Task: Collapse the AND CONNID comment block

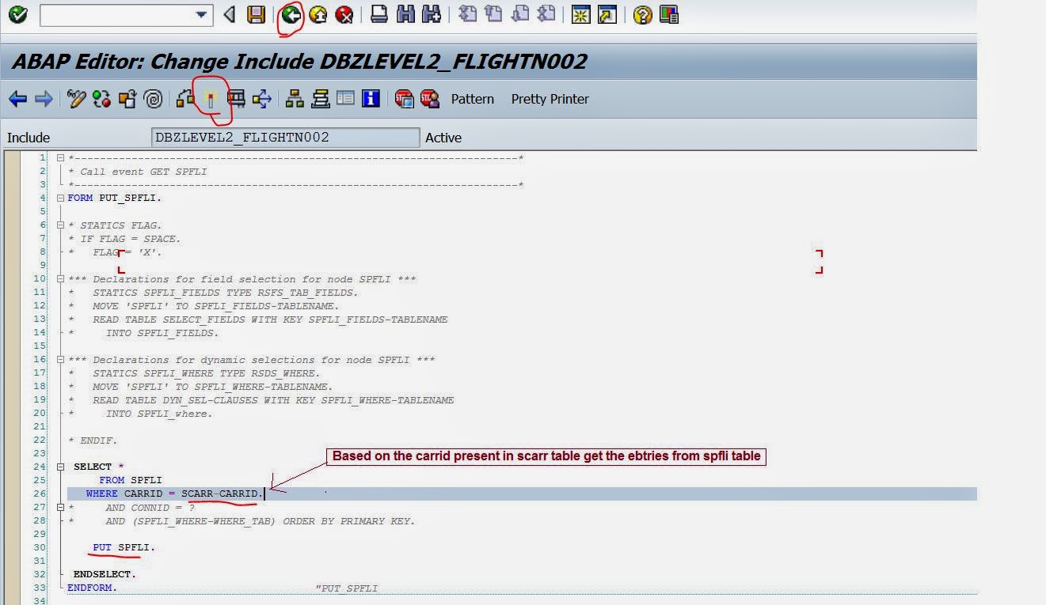Action: pos(61,508)
